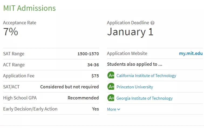This screenshot has width=204, height=128.
Task: Open the California Institute of Technology link
Action: 146,76
